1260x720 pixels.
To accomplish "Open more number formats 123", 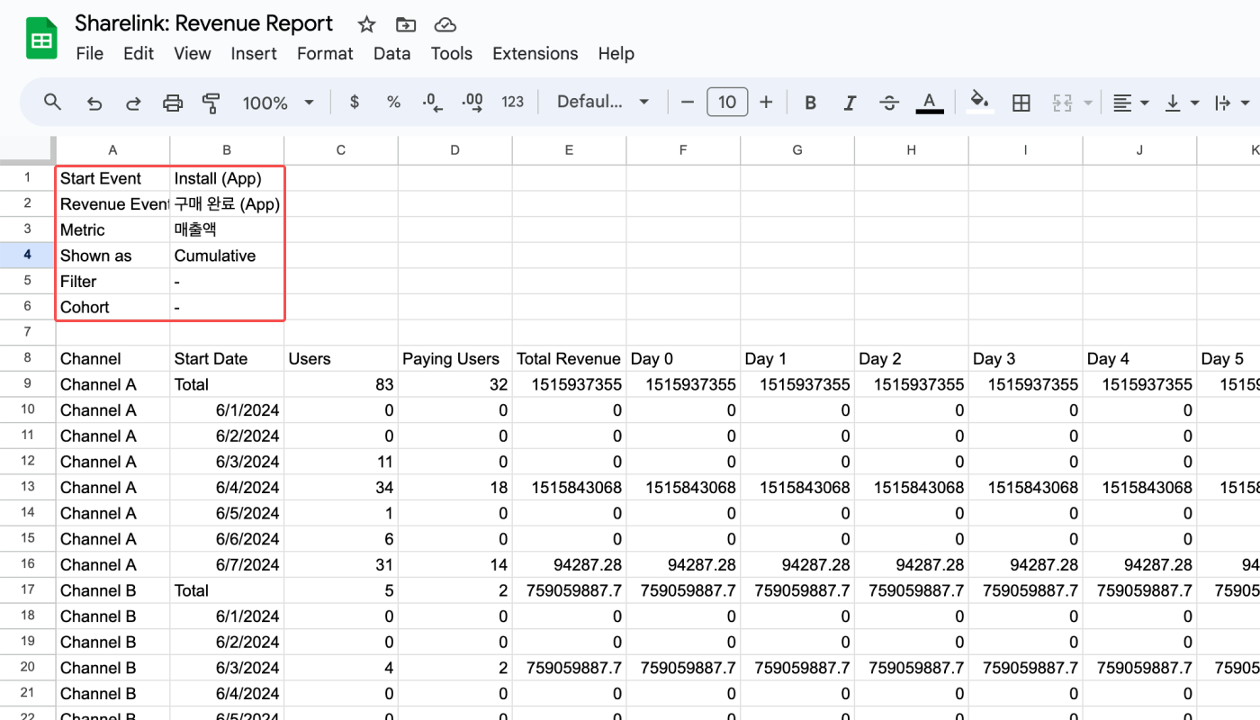I will tap(513, 103).
